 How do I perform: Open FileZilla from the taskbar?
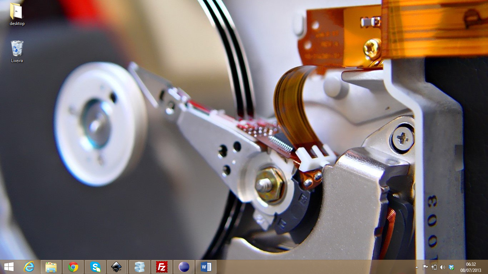click(x=162, y=267)
